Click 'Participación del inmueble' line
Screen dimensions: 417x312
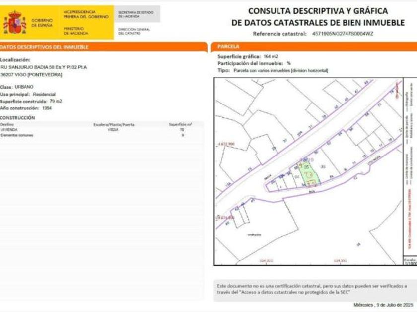pyautogui.click(x=254, y=64)
